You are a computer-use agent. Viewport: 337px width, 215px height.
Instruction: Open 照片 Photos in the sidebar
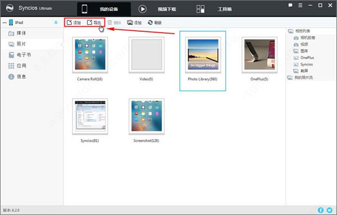click(x=32, y=44)
